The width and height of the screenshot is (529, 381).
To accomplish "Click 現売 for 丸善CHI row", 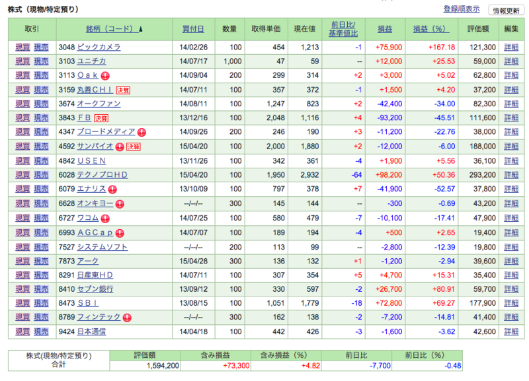I will click(x=41, y=90).
